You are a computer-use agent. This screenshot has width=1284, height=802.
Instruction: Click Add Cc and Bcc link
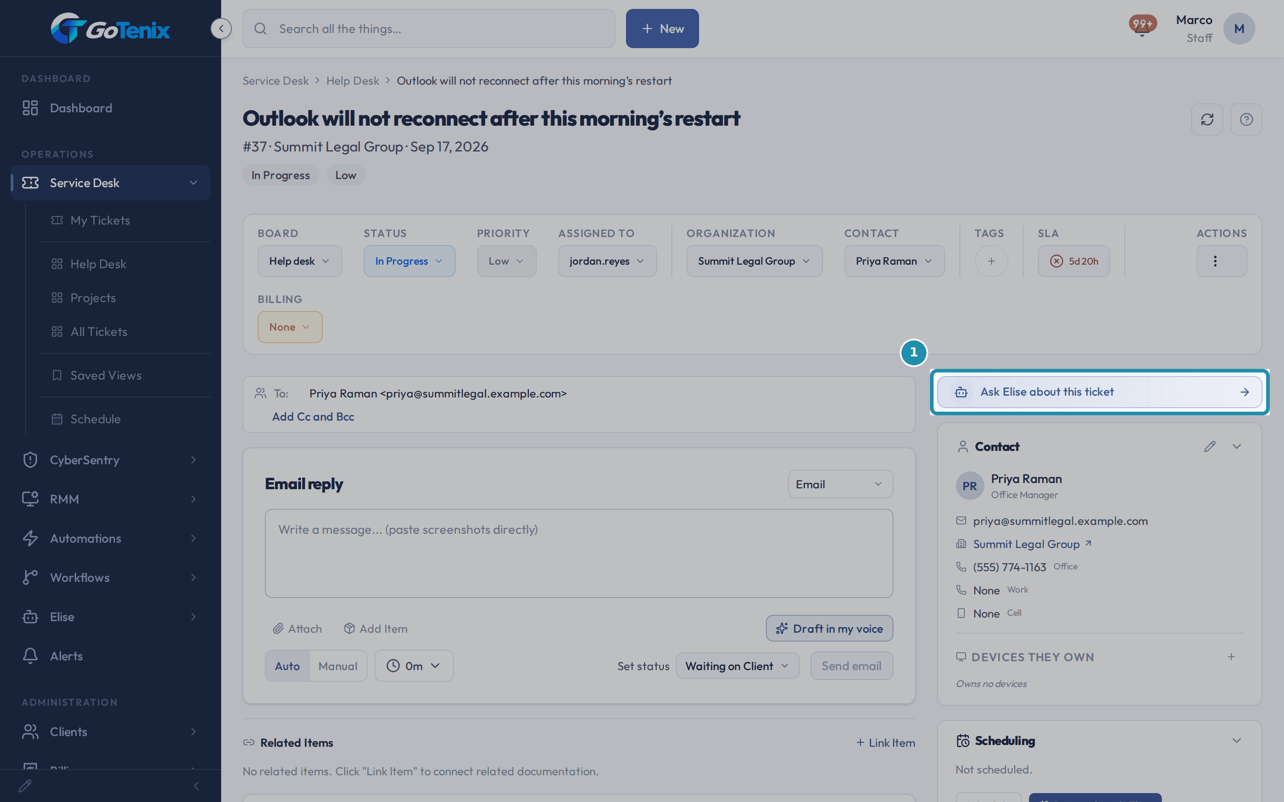coord(313,417)
